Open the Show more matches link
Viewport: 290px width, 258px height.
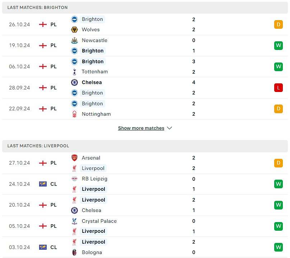(141, 128)
